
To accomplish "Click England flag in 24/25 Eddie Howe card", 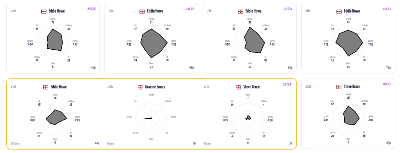I will (x=142, y=11).
